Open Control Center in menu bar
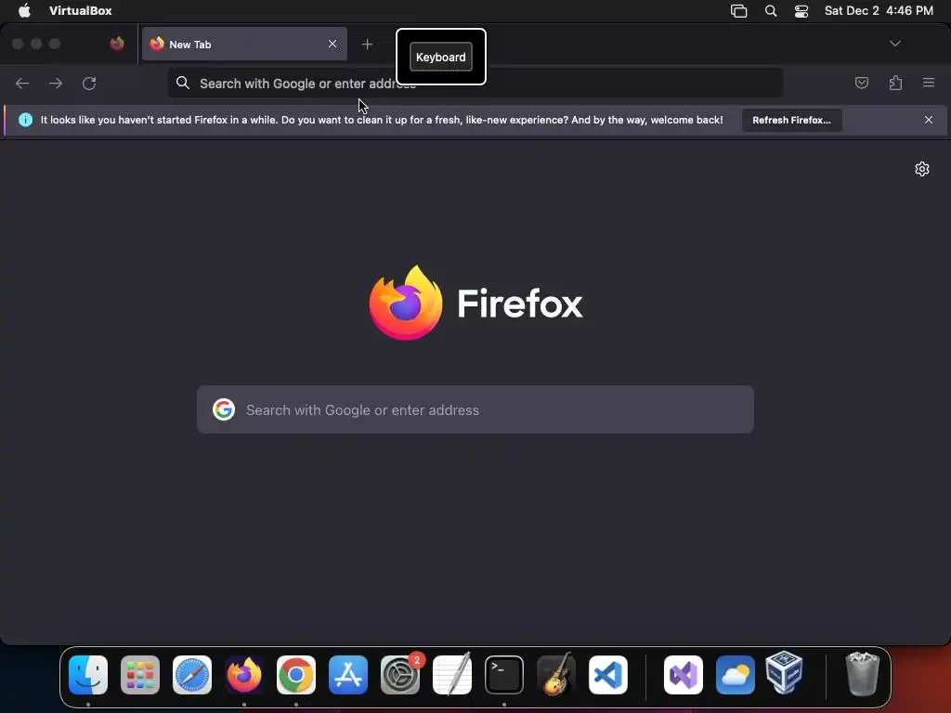Viewport: 951px width, 713px height. pos(801,10)
